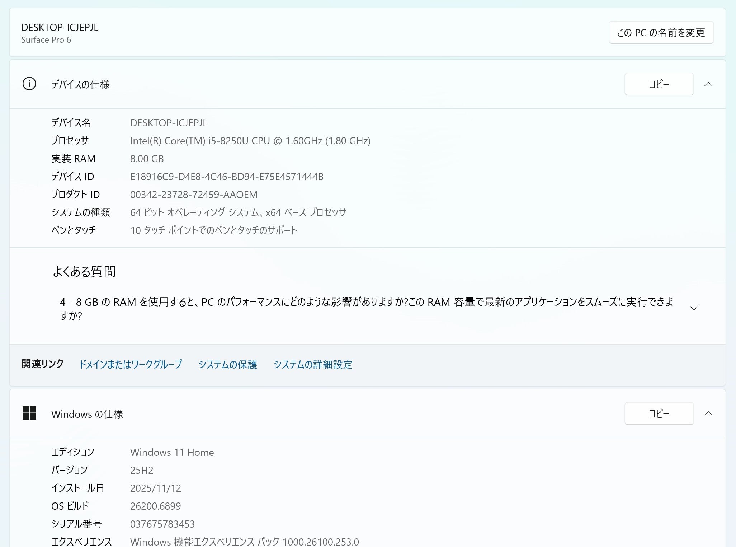The image size is (736, 547).
Task: Click the info icon beside デバイスの仕様
Action: click(x=29, y=84)
